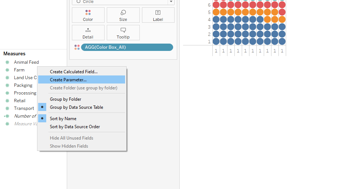The width and height of the screenshot is (354, 189).
Task: Select the Number of records field
Action: click(x=25, y=116)
